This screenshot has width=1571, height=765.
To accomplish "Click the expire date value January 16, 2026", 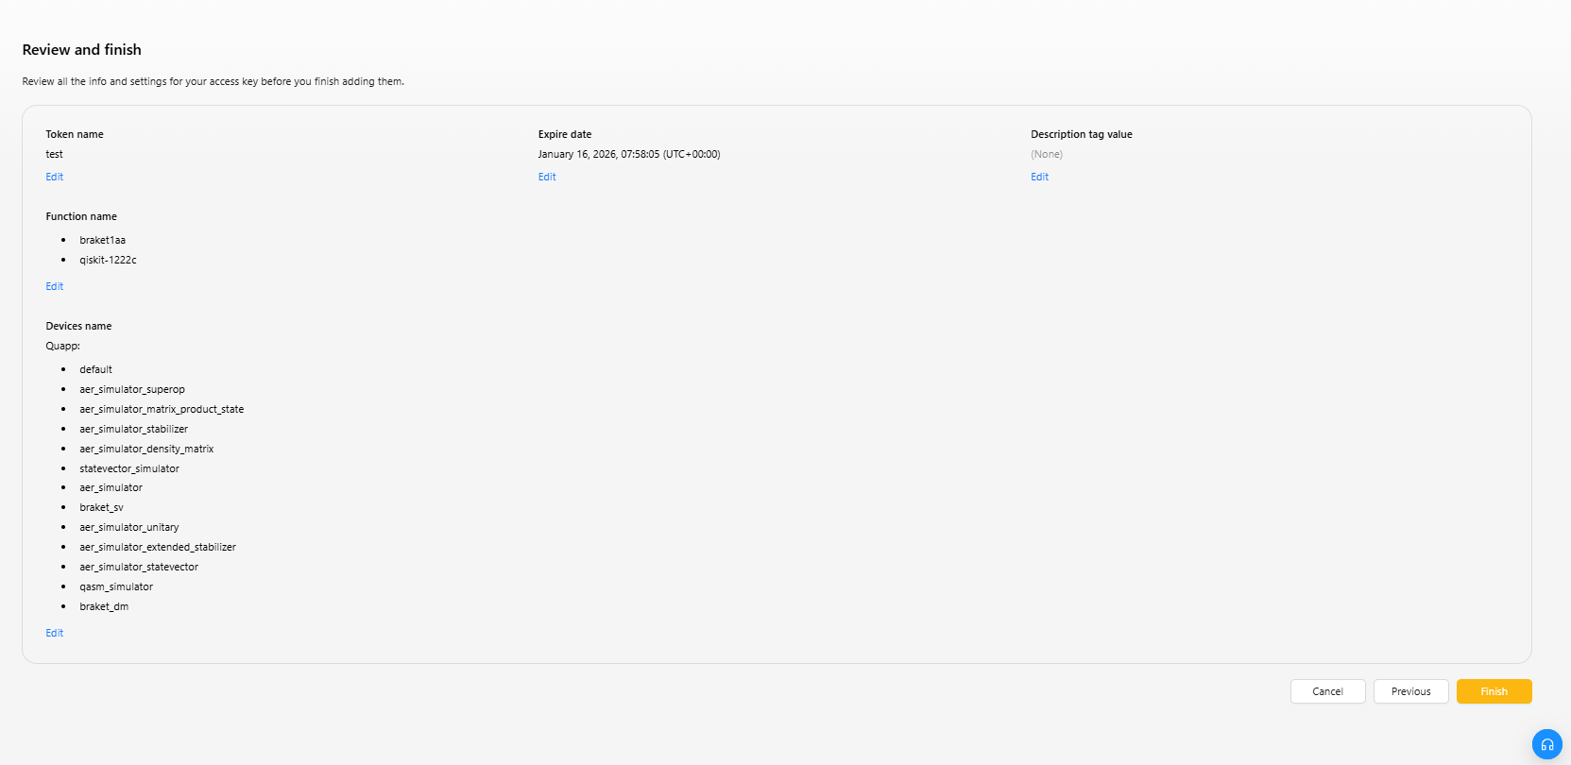I will [628, 154].
